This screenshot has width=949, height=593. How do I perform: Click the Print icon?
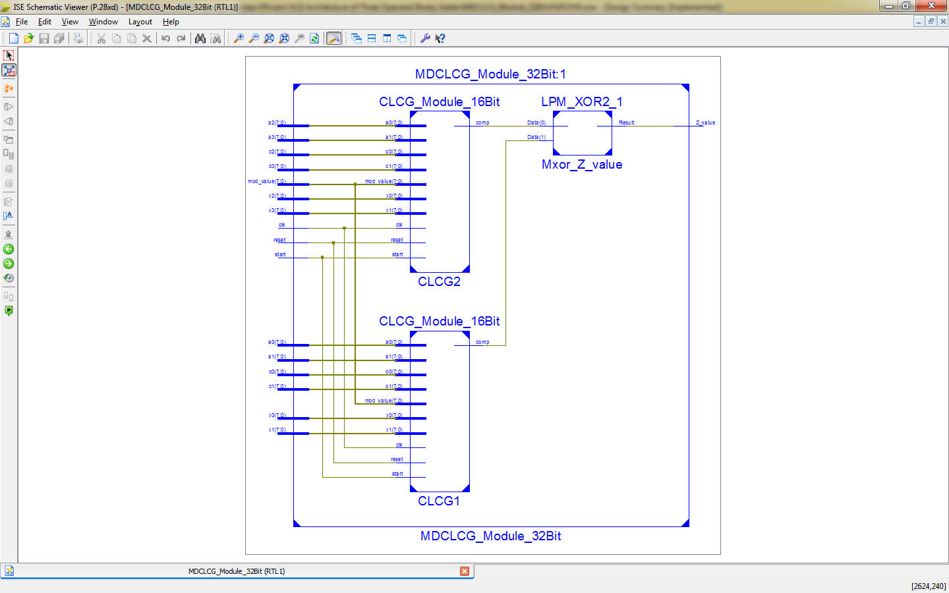coord(78,38)
